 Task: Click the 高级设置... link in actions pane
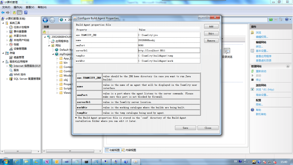tap(262, 95)
